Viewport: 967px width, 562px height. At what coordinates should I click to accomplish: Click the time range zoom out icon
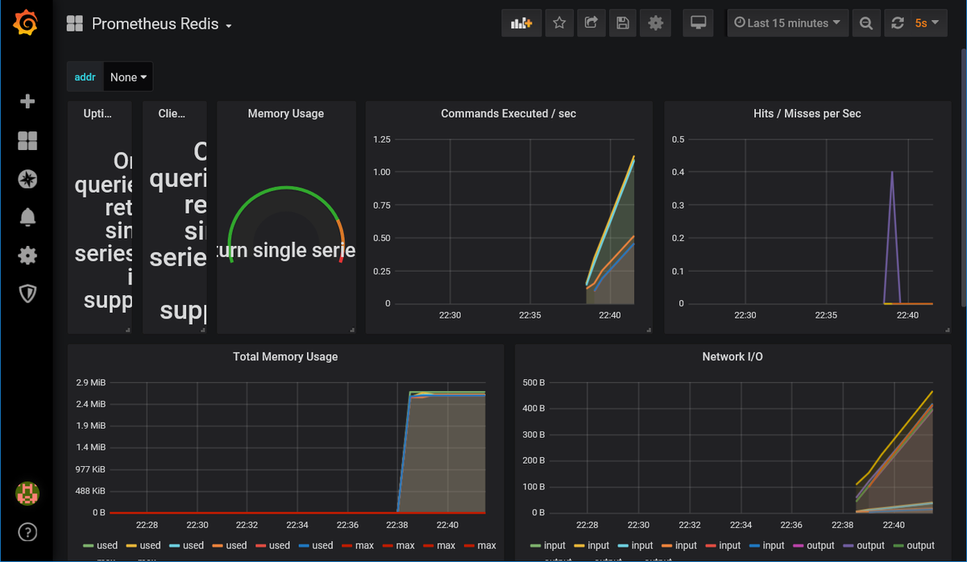point(865,23)
